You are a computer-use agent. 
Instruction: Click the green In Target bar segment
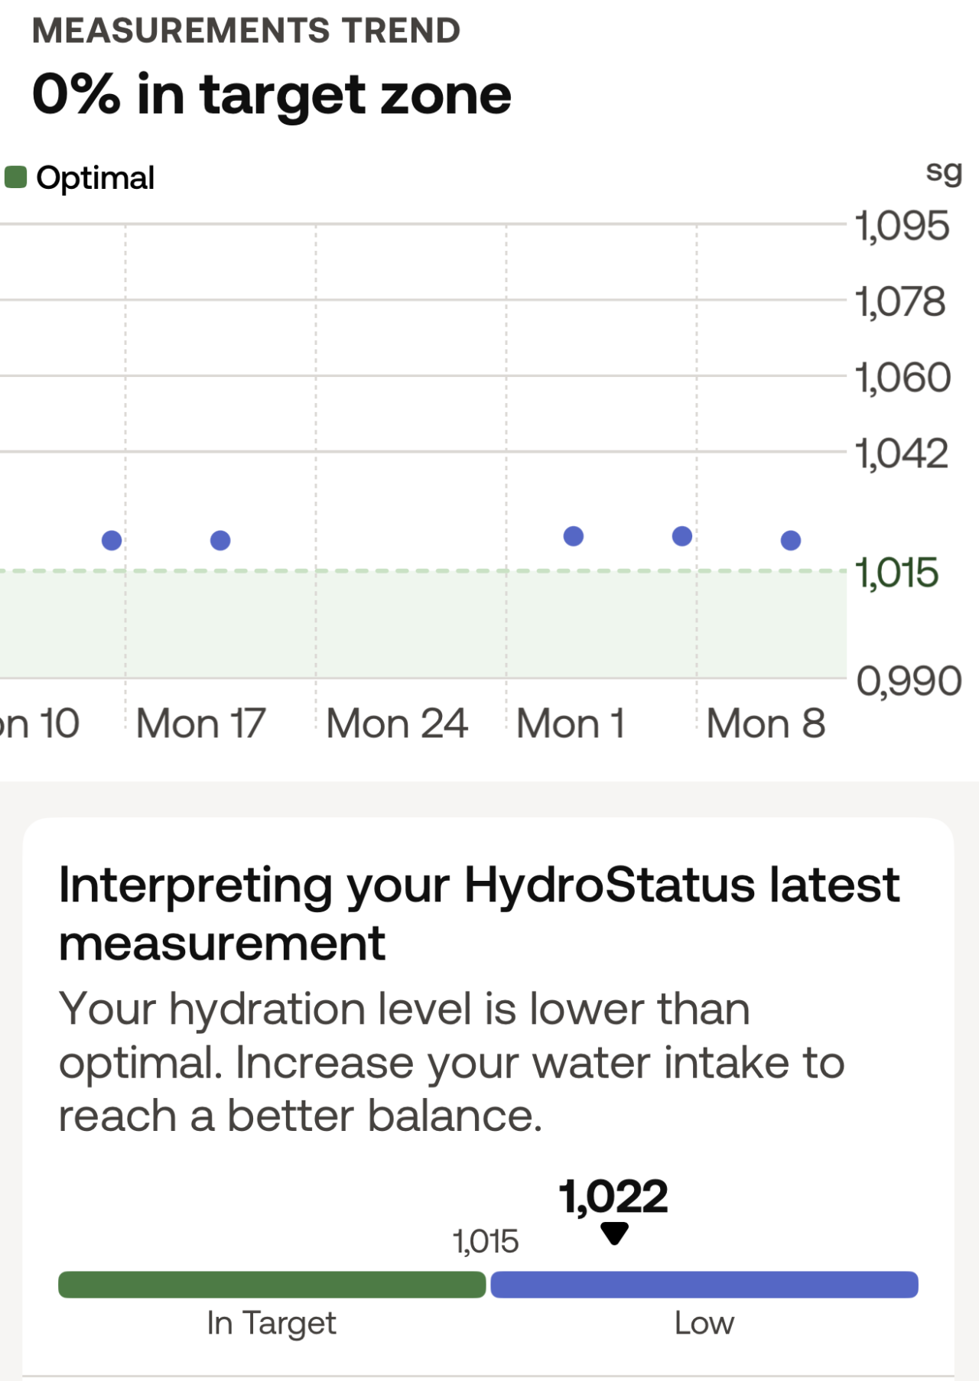point(272,1285)
